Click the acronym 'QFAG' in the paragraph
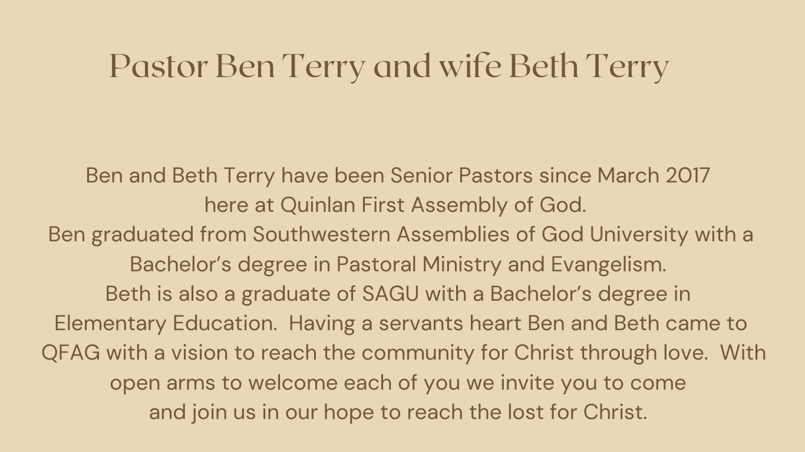Viewport: 805px width, 452px height. pos(71,353)
